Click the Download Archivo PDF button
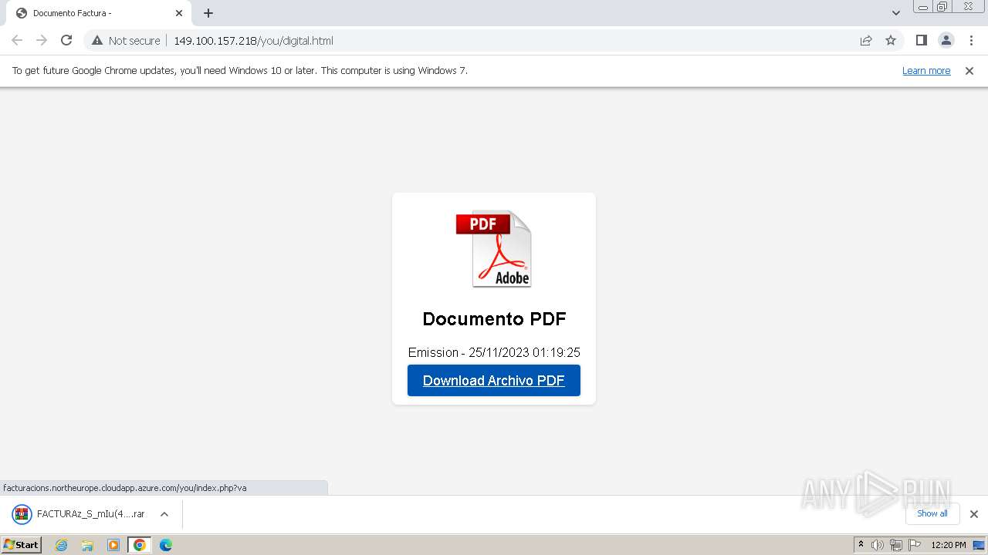The width and height of the screenshot is (988, 555). (494, 380)
